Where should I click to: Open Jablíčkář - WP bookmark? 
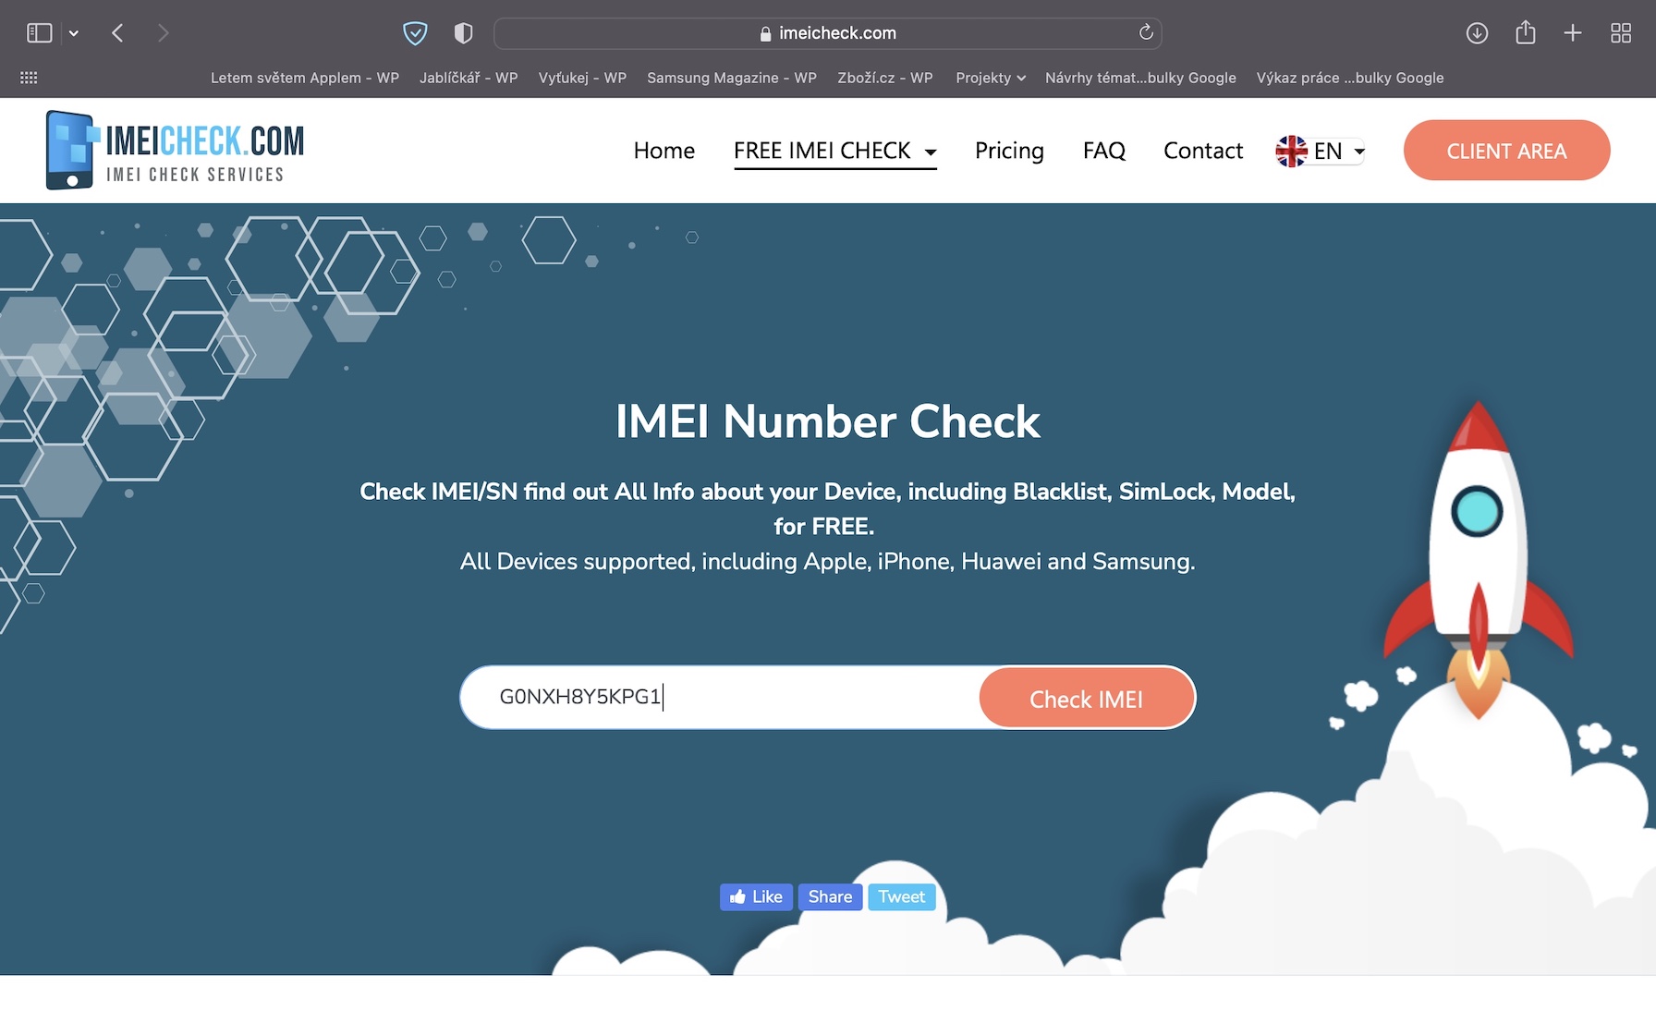[x=469, y=78]
